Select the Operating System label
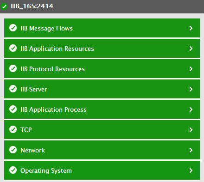The image size is (204, 182). pos(46,171)
